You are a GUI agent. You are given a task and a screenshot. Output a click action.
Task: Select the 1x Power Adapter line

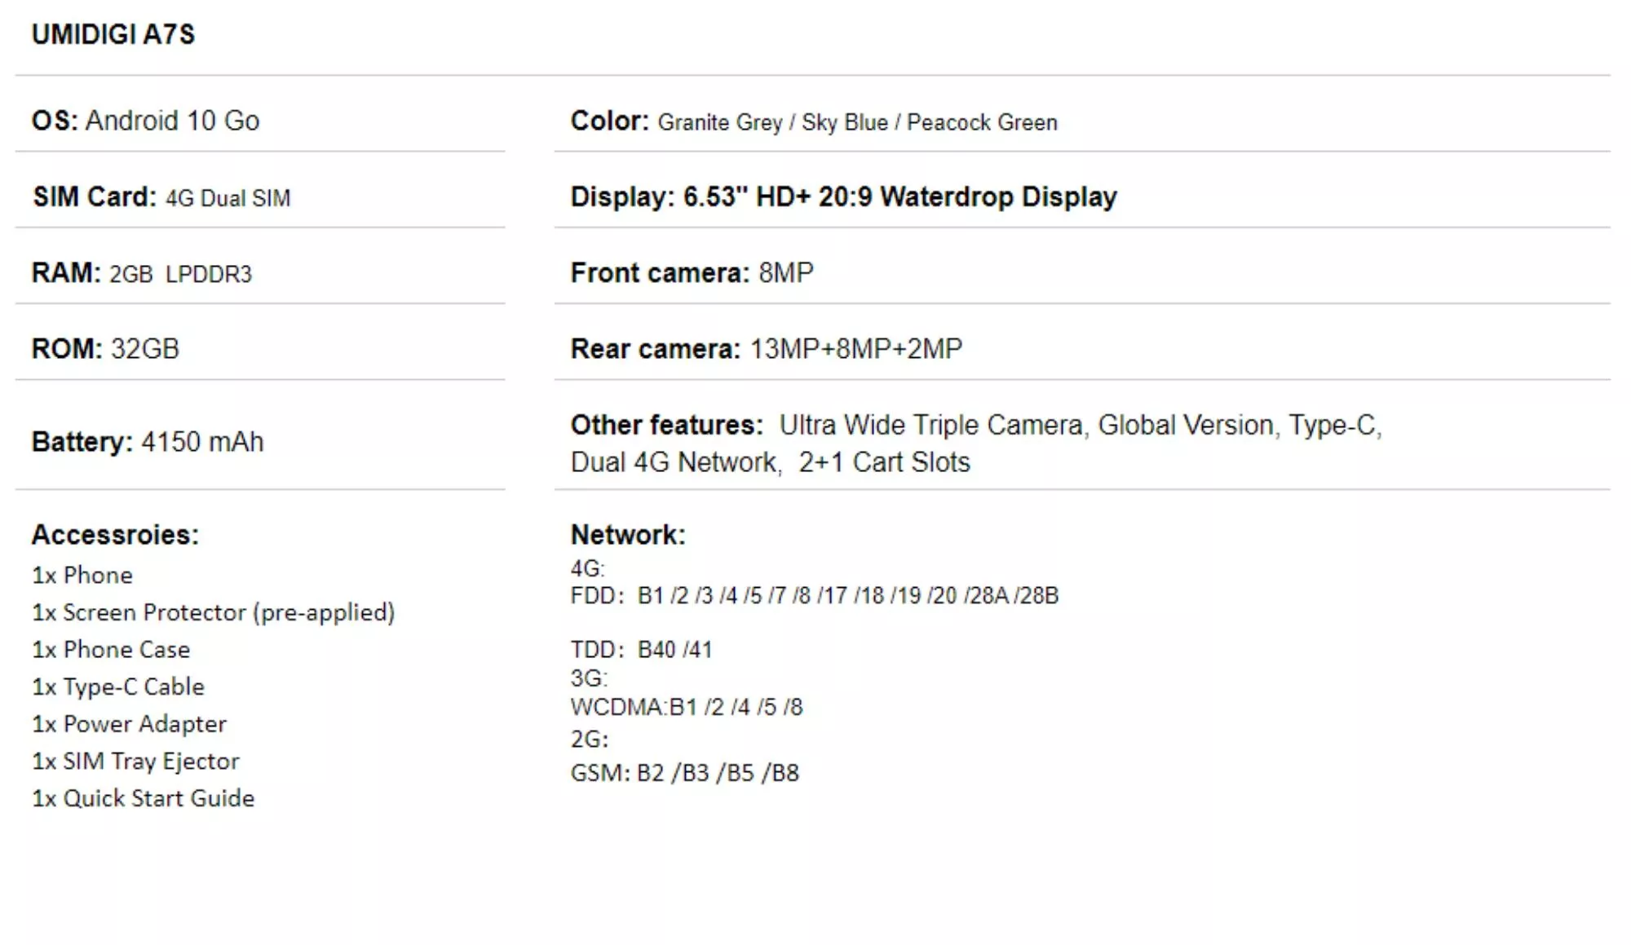(129, 724)
